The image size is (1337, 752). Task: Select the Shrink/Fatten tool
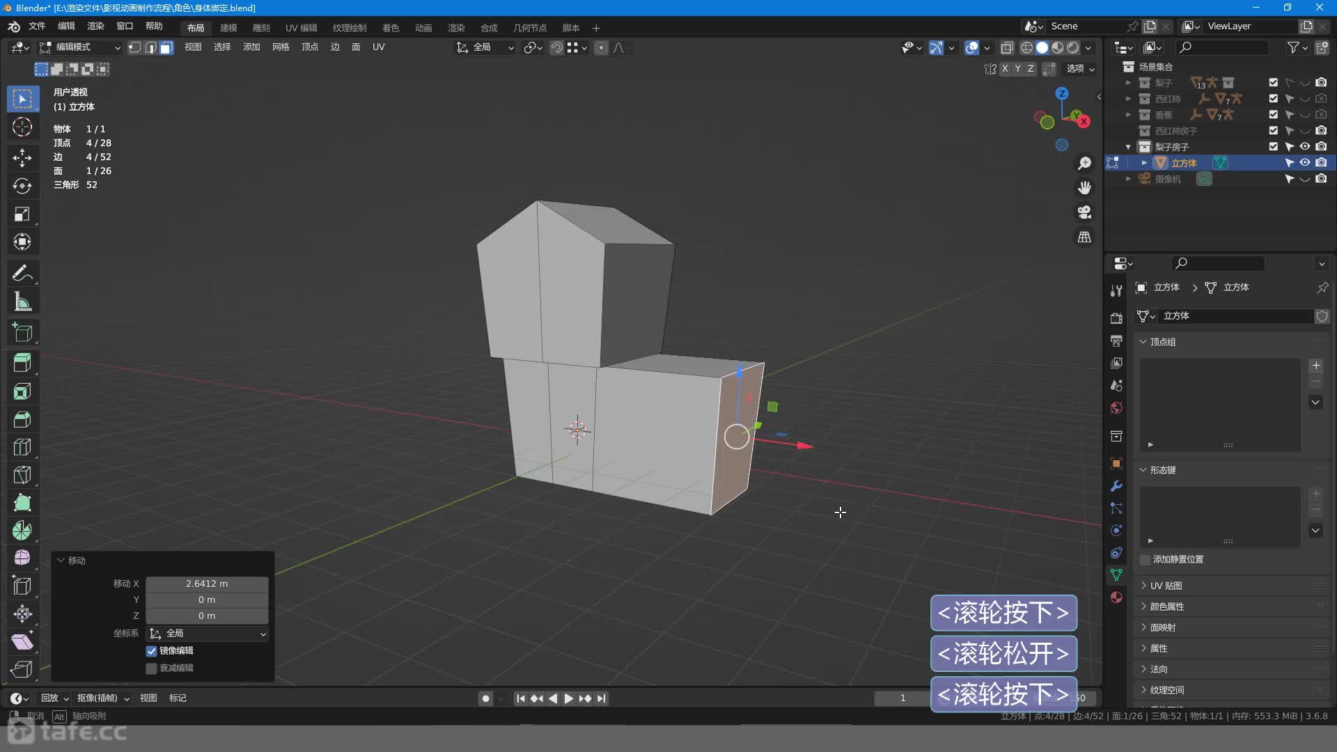pyautogui.click(x=22, y=613)
